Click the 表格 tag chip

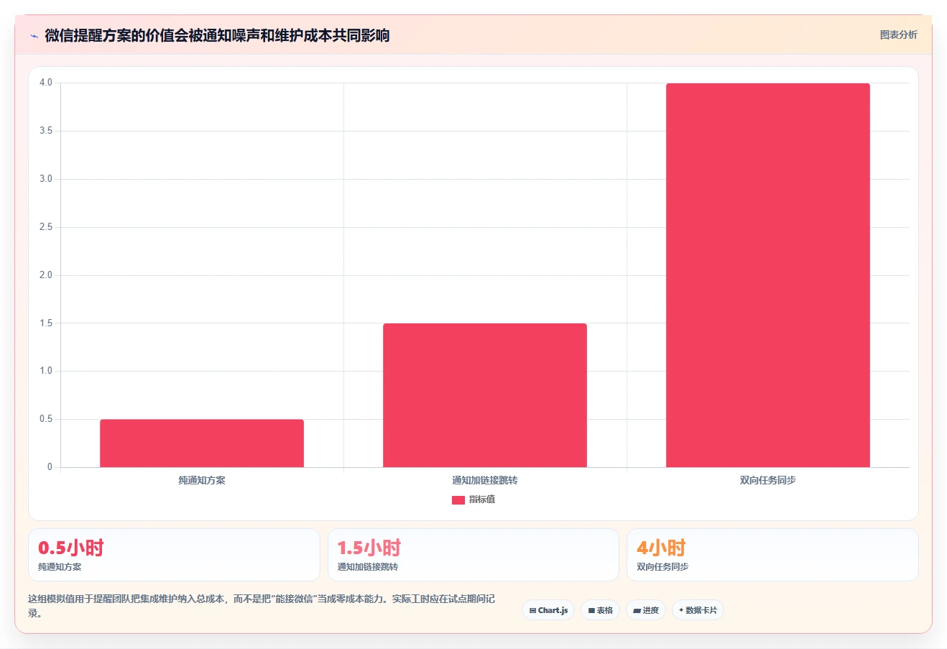[x=600, y=610]
